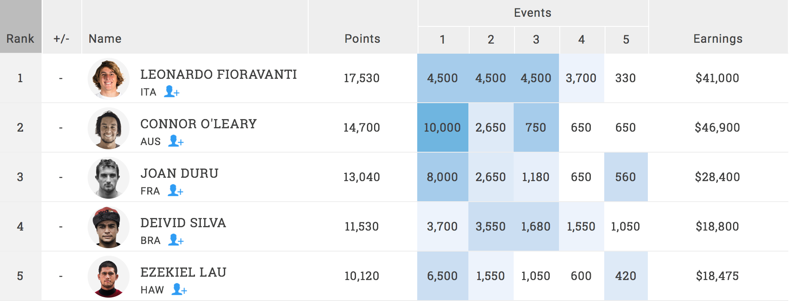Click Joan Duru's avatar picture
The width and height of the screenshot is (790, 301).
109,177
